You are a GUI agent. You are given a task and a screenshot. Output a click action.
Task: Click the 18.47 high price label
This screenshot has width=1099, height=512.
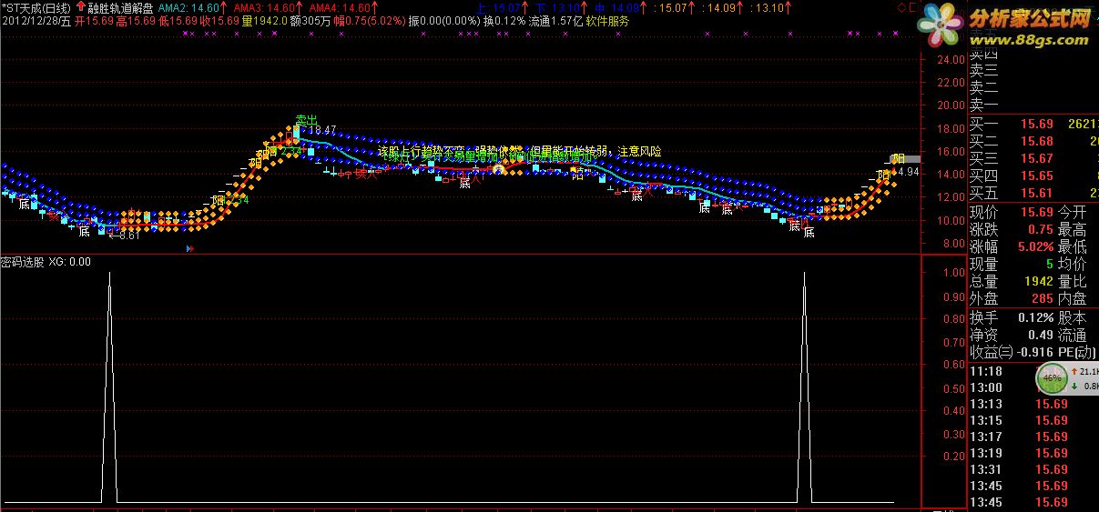(322, 130)
